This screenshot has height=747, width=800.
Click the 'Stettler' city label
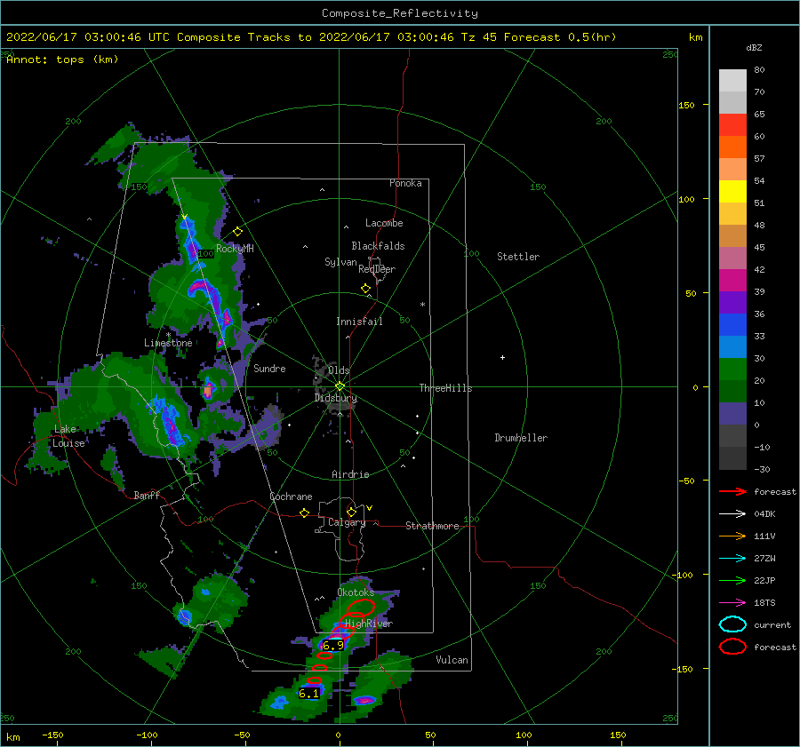(x=518, y=257)
